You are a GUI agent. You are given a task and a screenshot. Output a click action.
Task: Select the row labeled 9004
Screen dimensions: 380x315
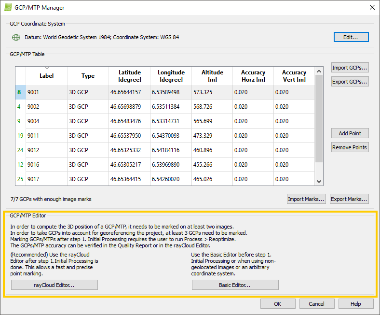point(46,121)
